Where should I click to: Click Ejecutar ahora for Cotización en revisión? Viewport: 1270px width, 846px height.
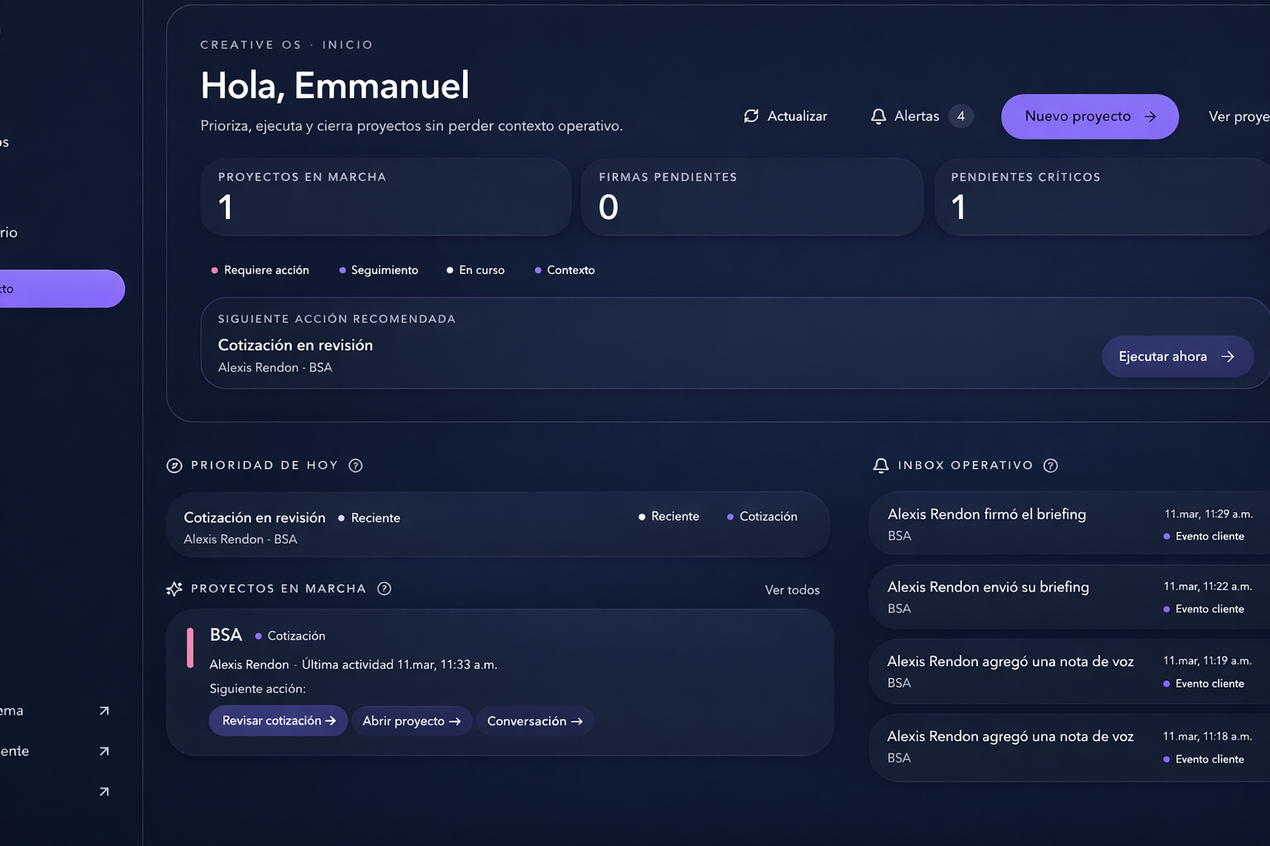pyautogui.click(x=1177, y=356)
